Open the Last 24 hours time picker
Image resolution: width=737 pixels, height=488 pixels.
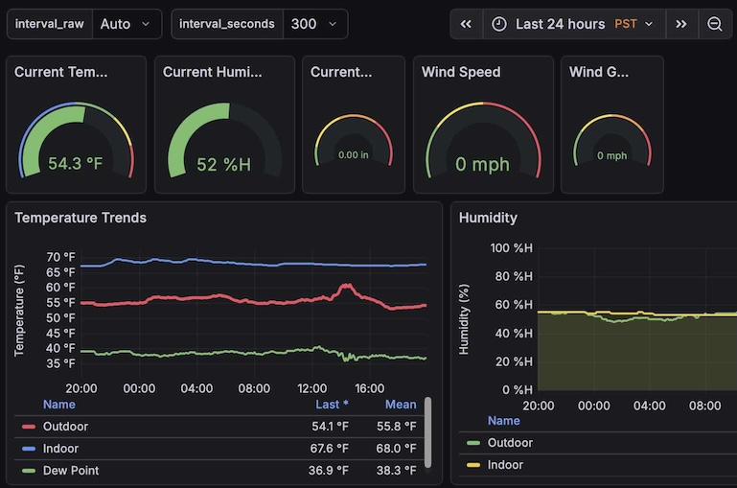coord(574,24)
